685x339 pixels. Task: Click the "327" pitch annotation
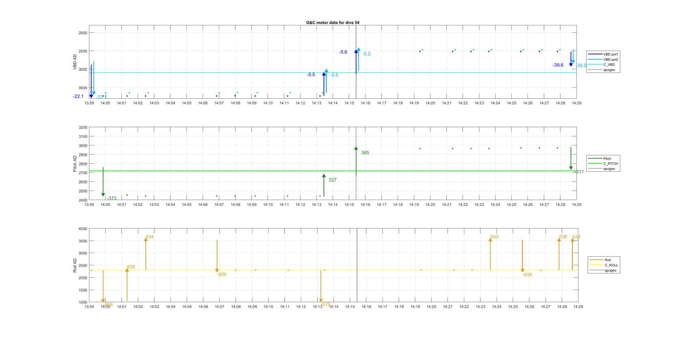(333, 180)
